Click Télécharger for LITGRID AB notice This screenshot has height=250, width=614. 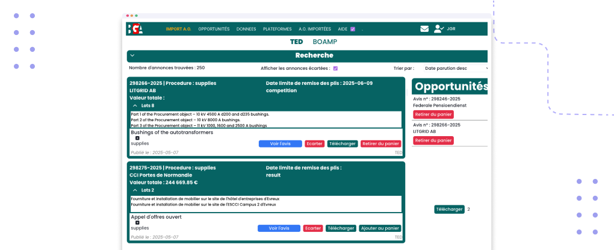tap(343, 144)
